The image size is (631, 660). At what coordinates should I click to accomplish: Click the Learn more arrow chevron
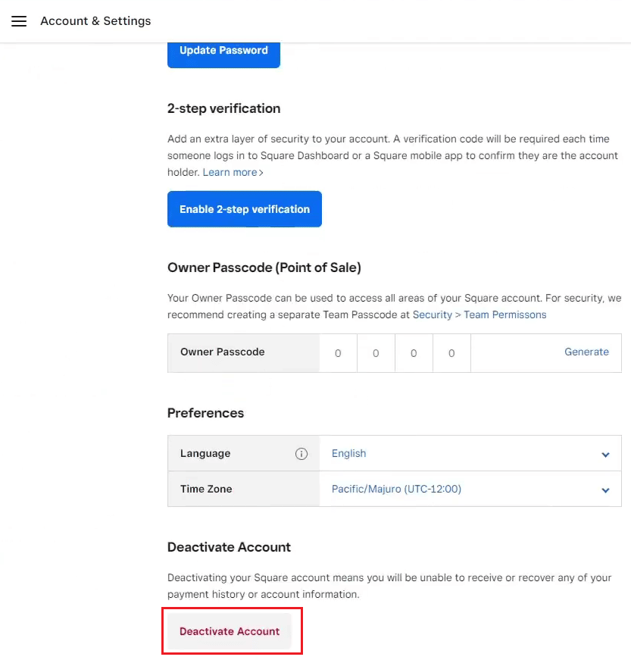(261, 173)
